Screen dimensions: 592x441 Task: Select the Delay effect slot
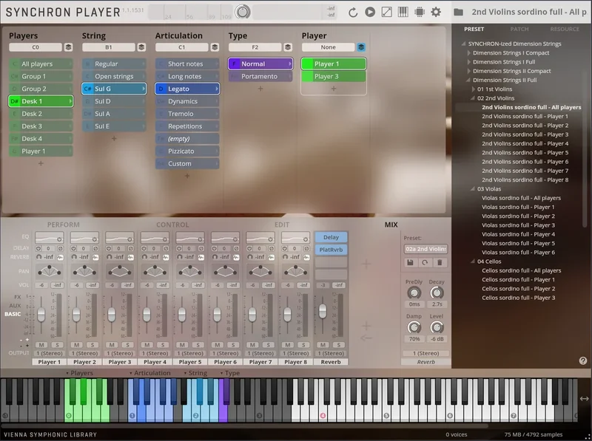pyautogui.click(x=331, y=237)
